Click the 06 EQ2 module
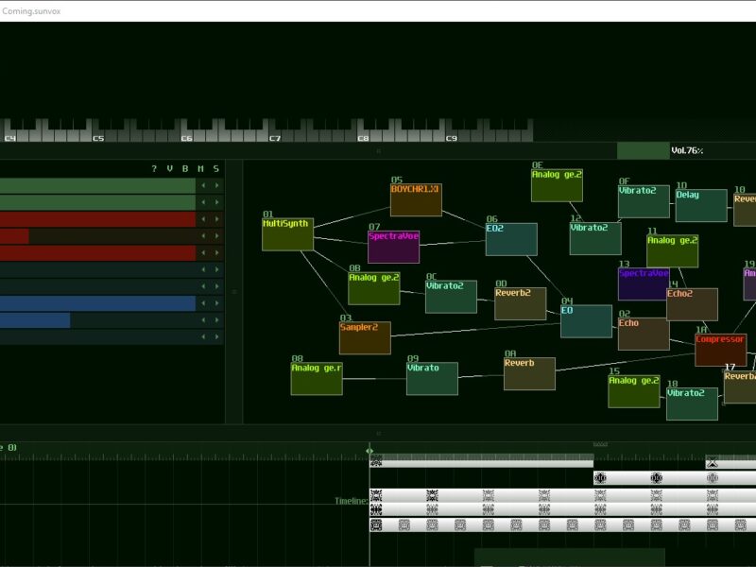This screenshot has height=567, width=756. pos(511,239)
